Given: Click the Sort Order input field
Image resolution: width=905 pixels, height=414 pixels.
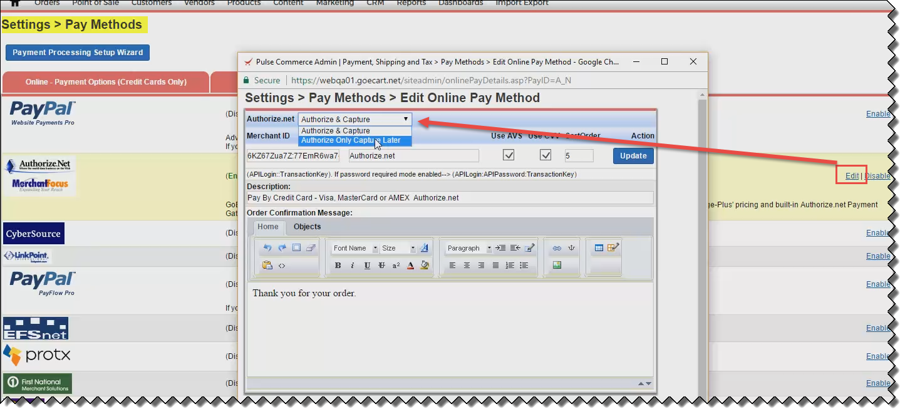Looking at the screenshot, I should [578, 155].
